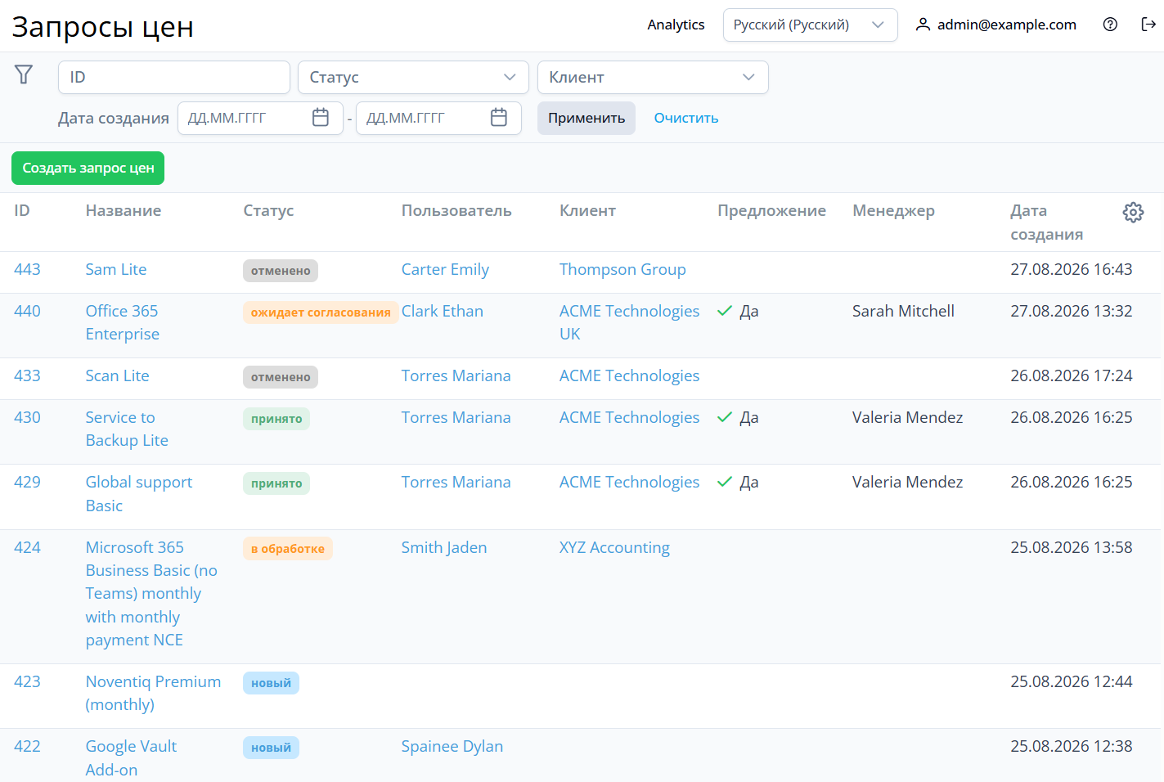Click Создать запрос цен button

click(88, 168)
